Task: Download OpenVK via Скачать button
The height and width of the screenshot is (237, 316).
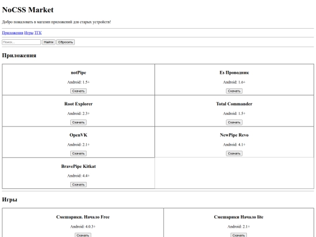Action: click(78, 153)
